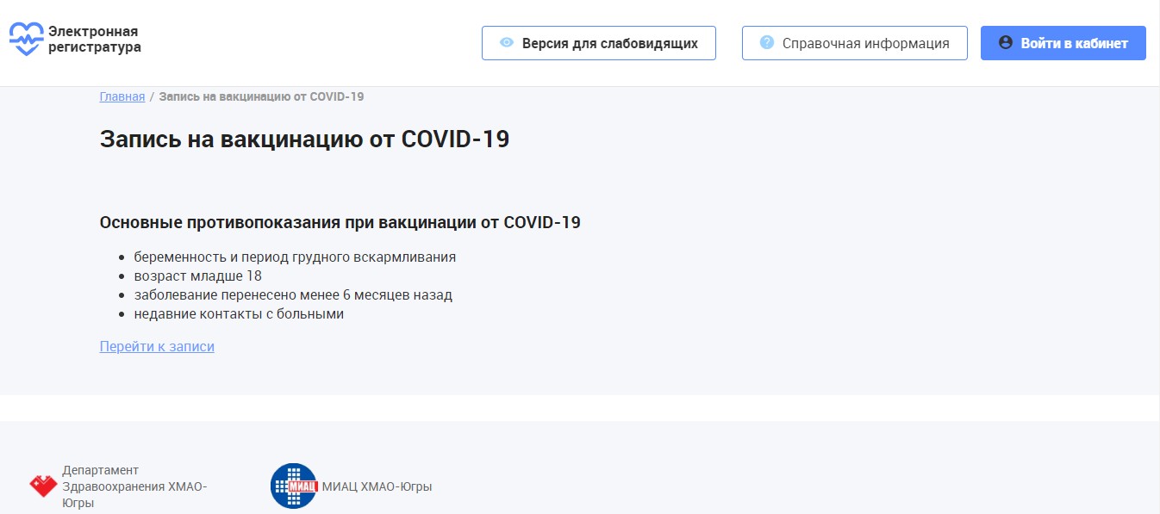Click the question mark help icon

767,42
